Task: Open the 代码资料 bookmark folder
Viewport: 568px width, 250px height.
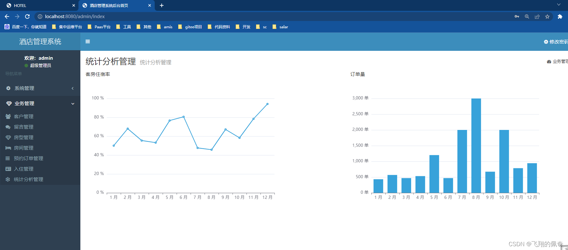Action: tap(219, 27)
